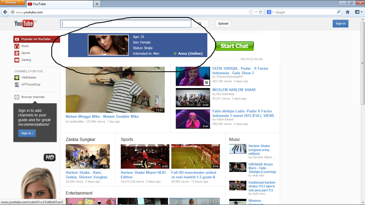365x205 pixels.
Task: Switch to the YouTube browser tab
Action: 59,4
